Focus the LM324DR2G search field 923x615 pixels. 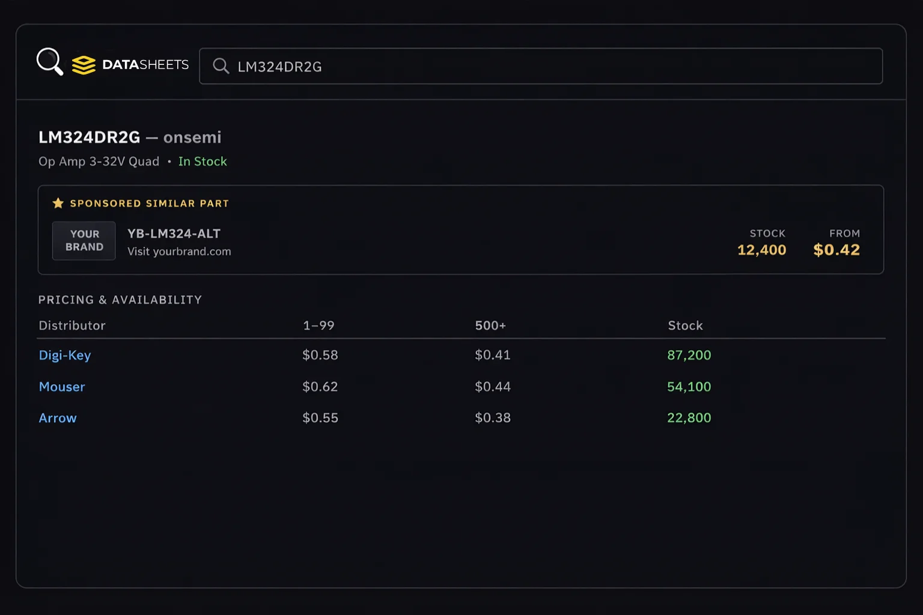(x=541, y=66)
